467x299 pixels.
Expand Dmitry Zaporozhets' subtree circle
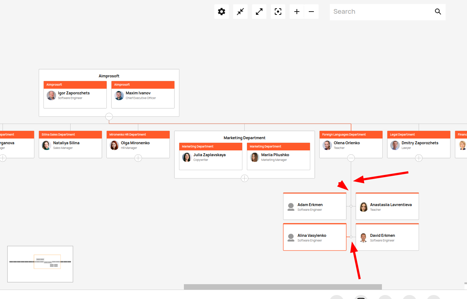coord(419,158)
